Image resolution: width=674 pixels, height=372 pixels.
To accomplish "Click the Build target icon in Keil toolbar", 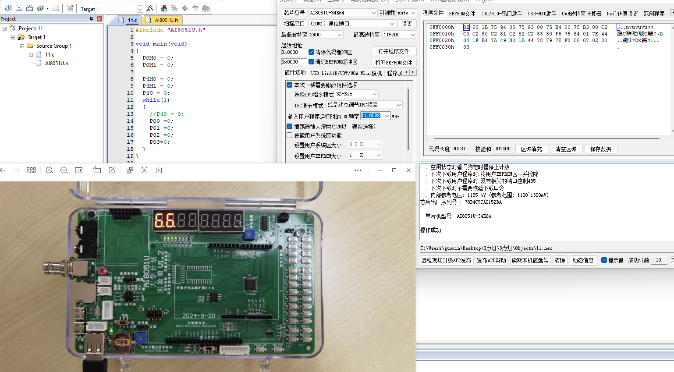I will click(x=19, y=8).
